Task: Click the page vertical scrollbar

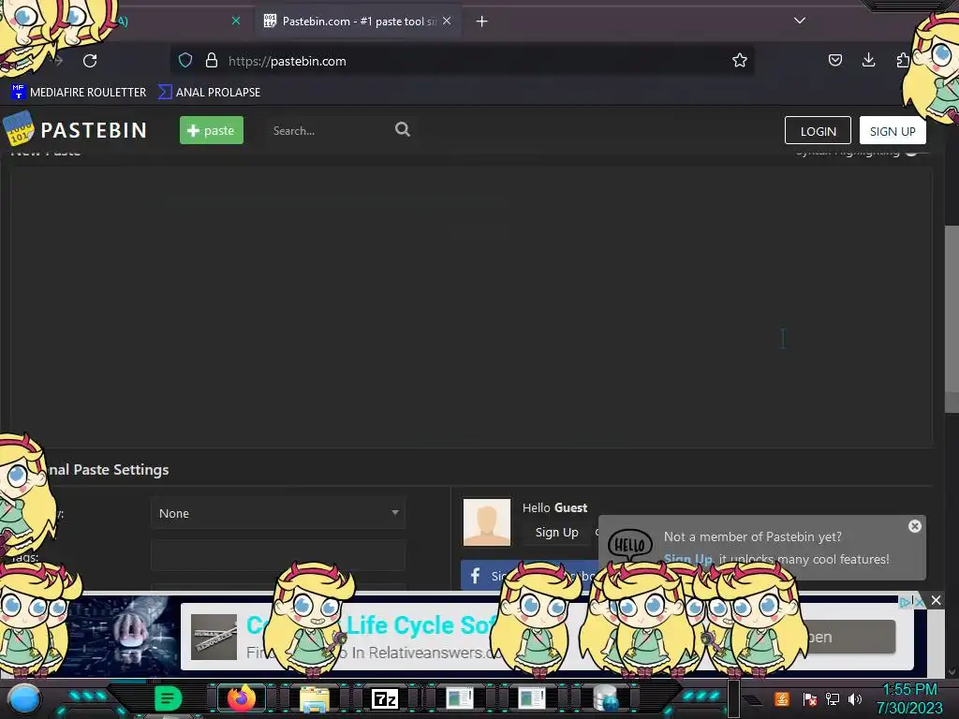Action: [952, 319]
